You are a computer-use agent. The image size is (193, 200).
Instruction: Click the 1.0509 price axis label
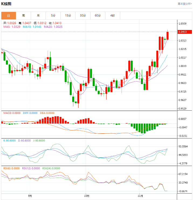[182, 23]
